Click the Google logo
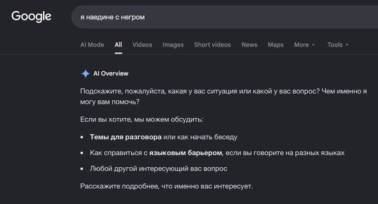The width and height of the screenshot is (378, 204). (x=31, y=17)
